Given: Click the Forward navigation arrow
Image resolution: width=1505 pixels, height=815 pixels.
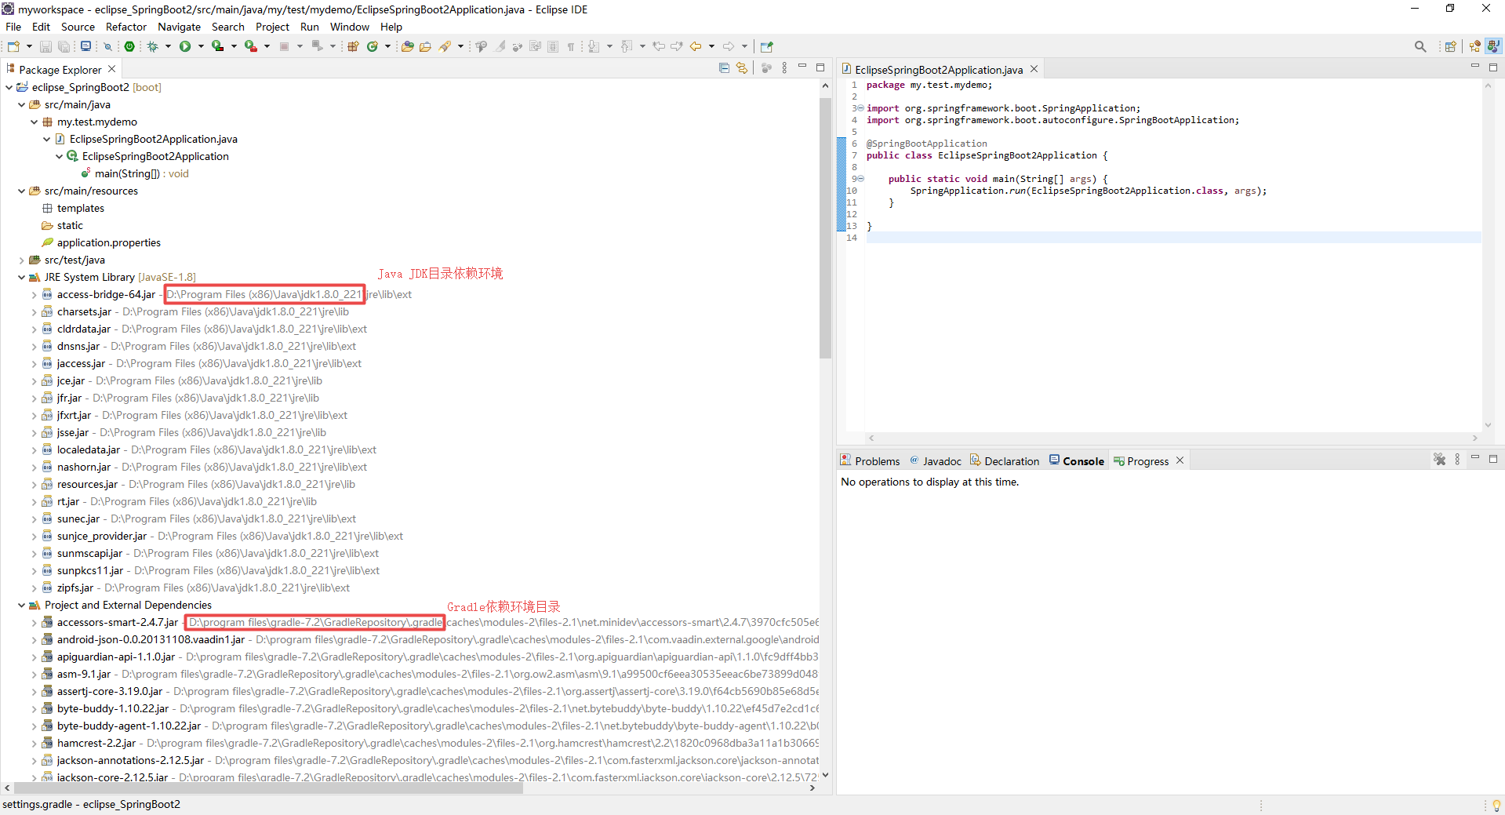Looking at the screenshot, I should pos(729,46).
